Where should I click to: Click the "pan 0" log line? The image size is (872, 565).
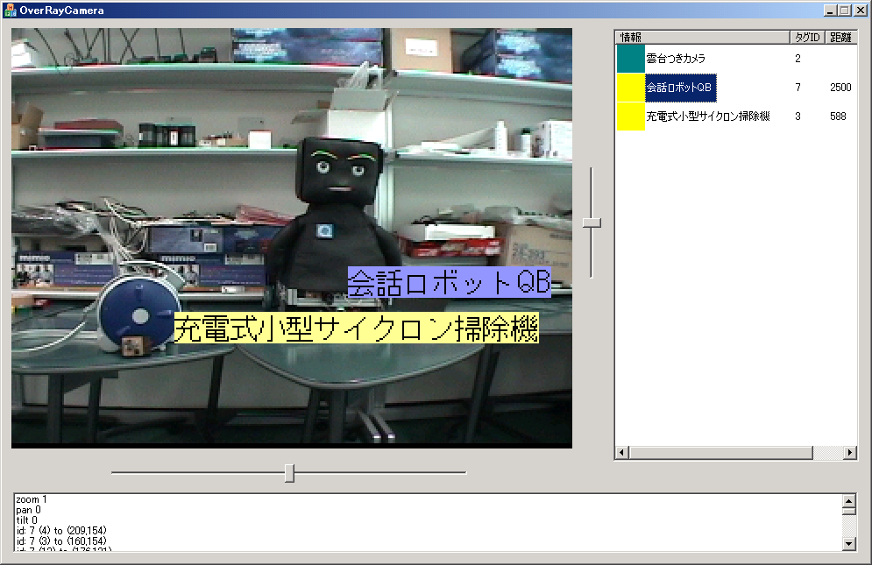click(x=28, y=510)
